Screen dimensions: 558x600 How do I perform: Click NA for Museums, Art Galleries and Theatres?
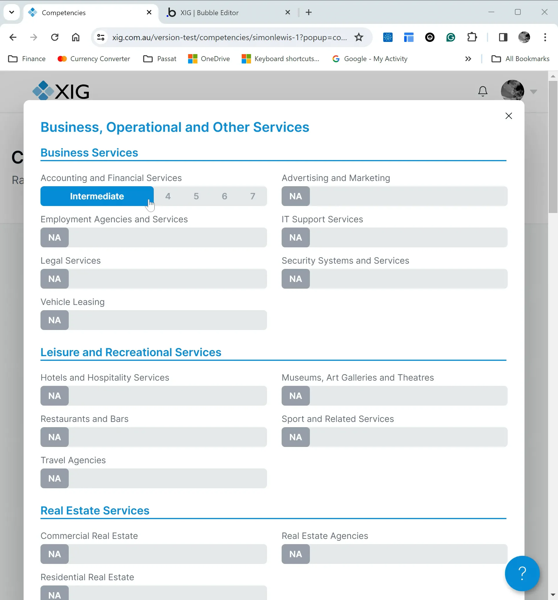pyautogui.click(x=296, y=396)
